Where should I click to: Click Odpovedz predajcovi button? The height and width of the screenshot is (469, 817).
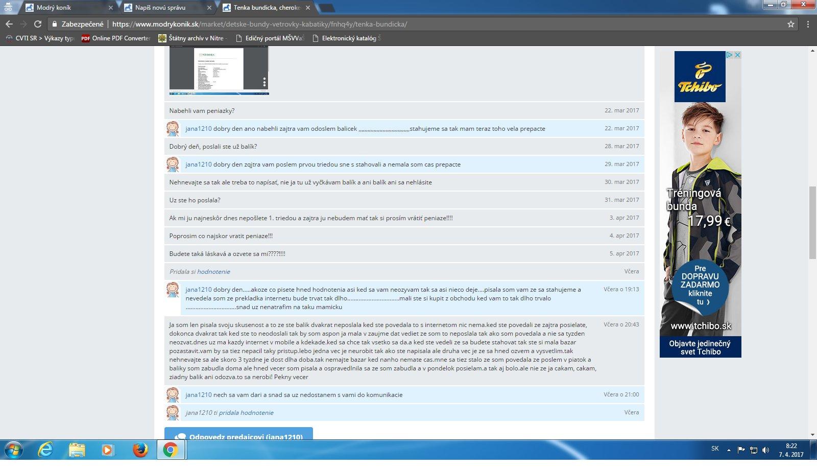coord(238,434)
